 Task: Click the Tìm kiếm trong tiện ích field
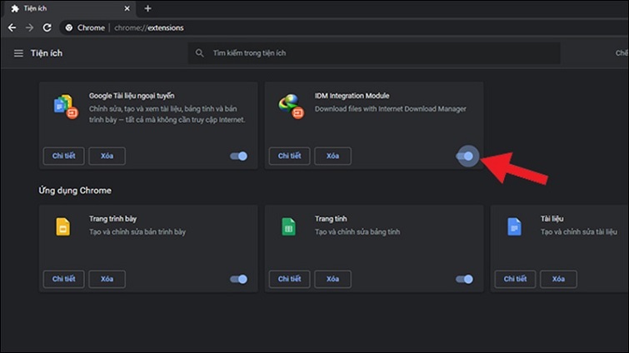(375, 53)
